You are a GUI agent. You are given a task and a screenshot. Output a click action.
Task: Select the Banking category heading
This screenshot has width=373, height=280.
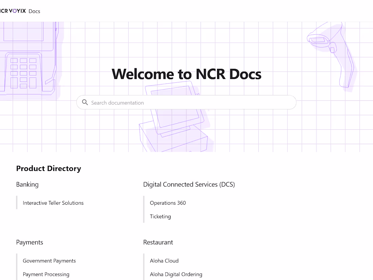[27, 184]
